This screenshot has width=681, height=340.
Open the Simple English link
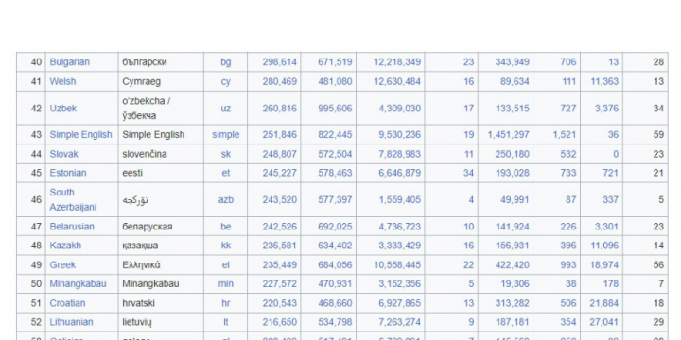click(x=80, y=135)
